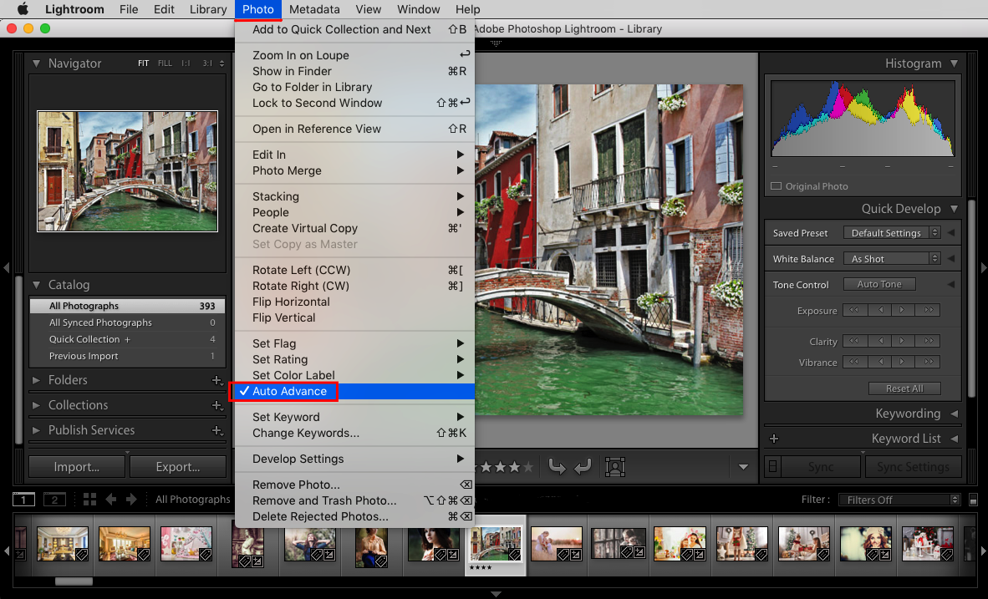988x599 pixels.
Task: Set Navigator zoom to 1:1
Action: pos(186,63)
